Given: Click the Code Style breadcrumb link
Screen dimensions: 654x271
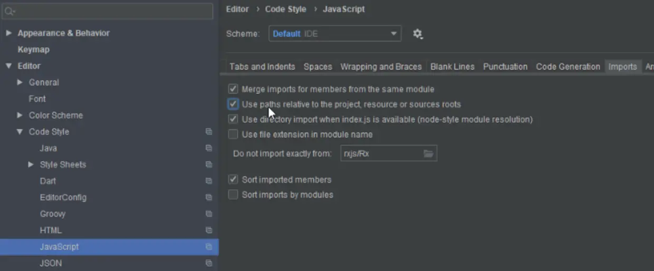Looking at the screenshot, I should click(285, 9).
